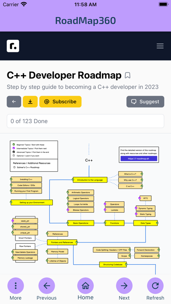Open the Data Types node
171x304 pixels.
click(146, 223)
